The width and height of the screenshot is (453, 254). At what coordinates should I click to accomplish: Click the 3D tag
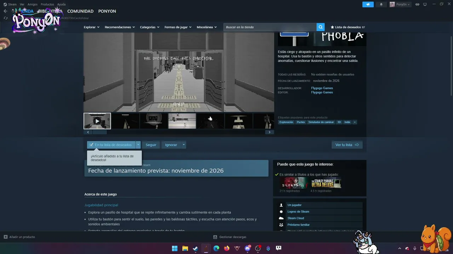339,122
